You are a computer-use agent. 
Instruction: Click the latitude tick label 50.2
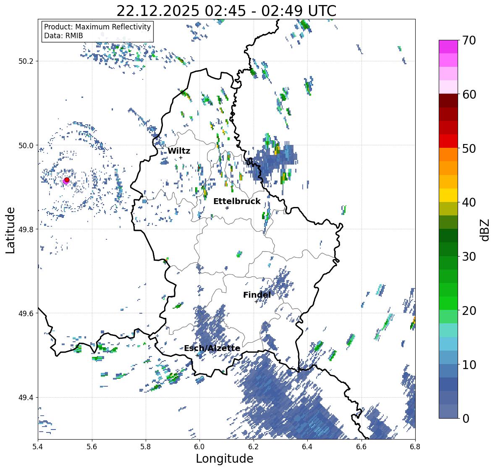click(26, 61)
